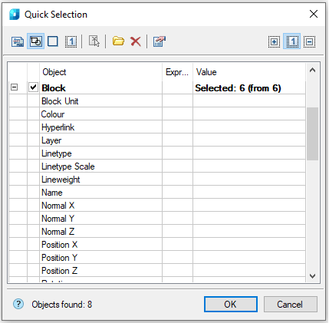The image size is (329, 323).
Task: Select the Lineweight property row
Action: [157, 179]
